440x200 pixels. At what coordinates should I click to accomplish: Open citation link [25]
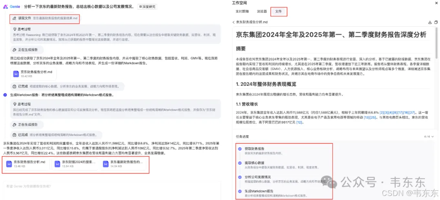click(x=373, y=117)
